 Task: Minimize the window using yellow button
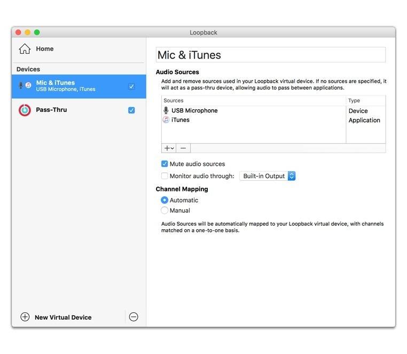click(x=28, y=33)
